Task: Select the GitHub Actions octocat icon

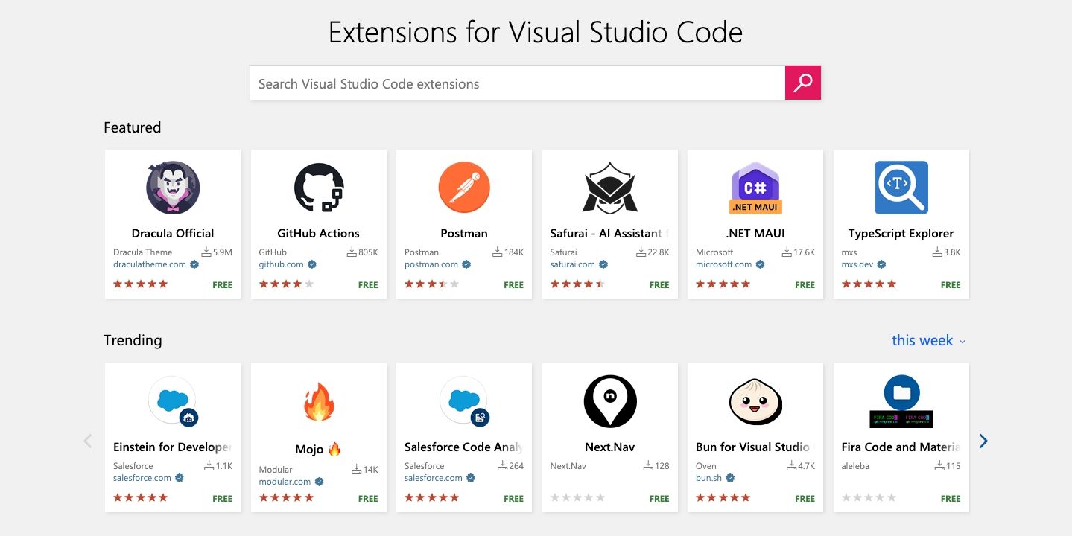Action: (x=318, y=188)
